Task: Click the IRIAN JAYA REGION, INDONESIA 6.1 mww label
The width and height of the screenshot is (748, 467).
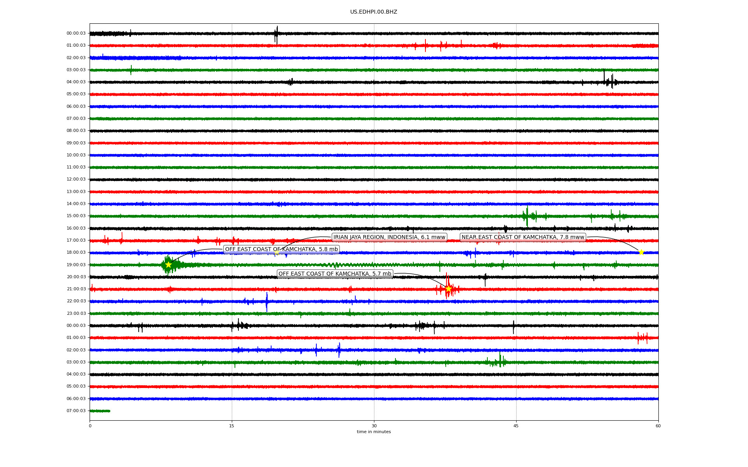Action: [389, 237]
